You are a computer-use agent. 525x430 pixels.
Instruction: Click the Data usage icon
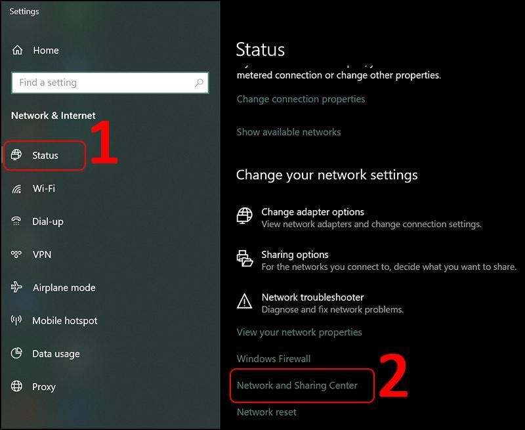click(17, 354)
